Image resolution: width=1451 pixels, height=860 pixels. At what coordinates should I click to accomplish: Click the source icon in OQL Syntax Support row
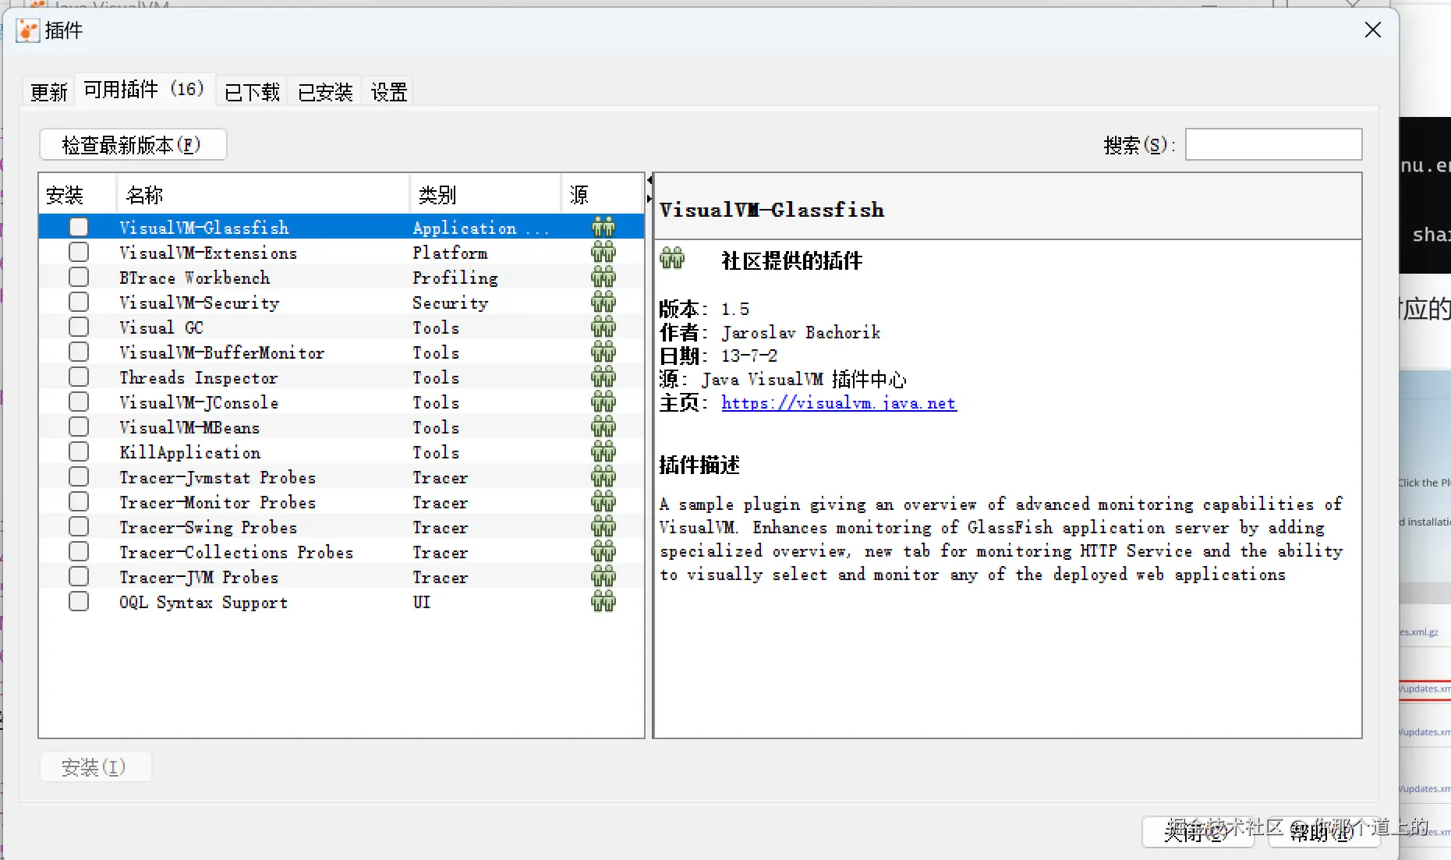(603, 601)
